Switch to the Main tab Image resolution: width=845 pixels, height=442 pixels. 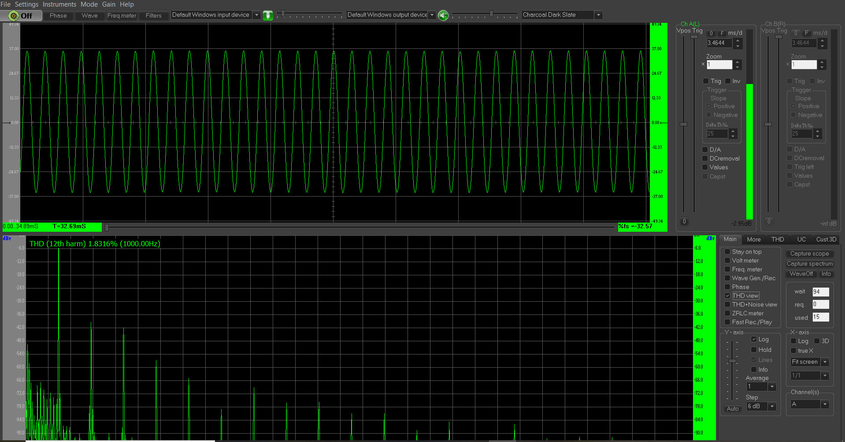click(x=730, y=239)
